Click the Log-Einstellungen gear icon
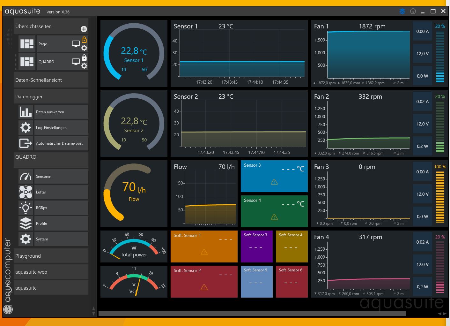This screenshot has width=450, height=326. (26, 128)
